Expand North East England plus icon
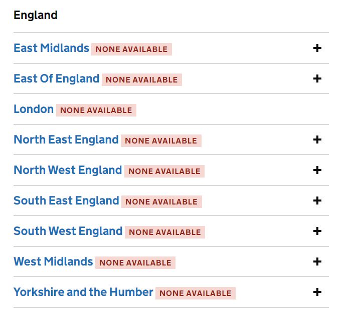The image size is (355, 317). (317, 140)
